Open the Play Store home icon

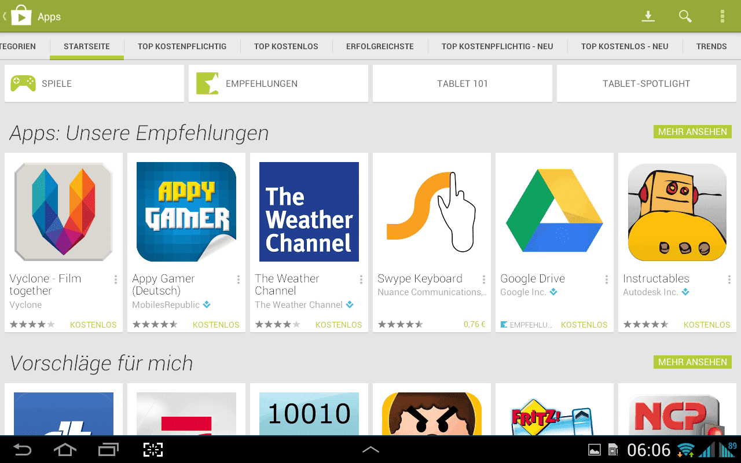(x=21, y=16)
